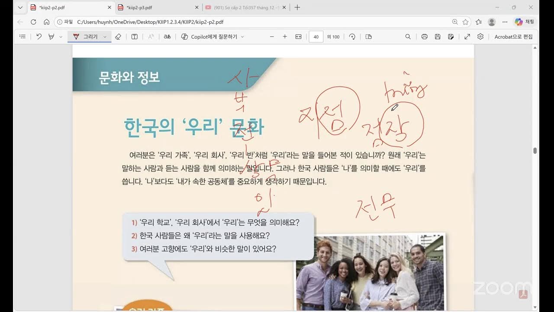Expand the Copilot에게 질문하기 dropdown arrow
This screenshot has width=554, height=312.
[x=242, y=37]
